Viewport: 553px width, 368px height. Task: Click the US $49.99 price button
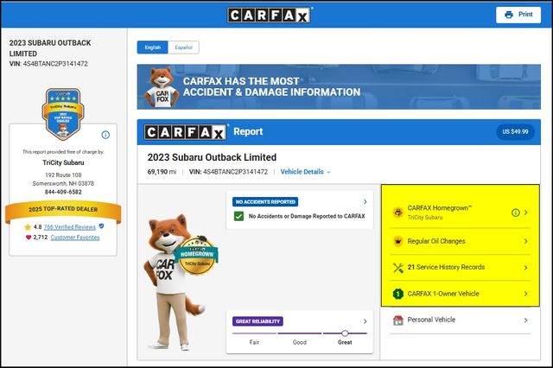coord(515,131)
